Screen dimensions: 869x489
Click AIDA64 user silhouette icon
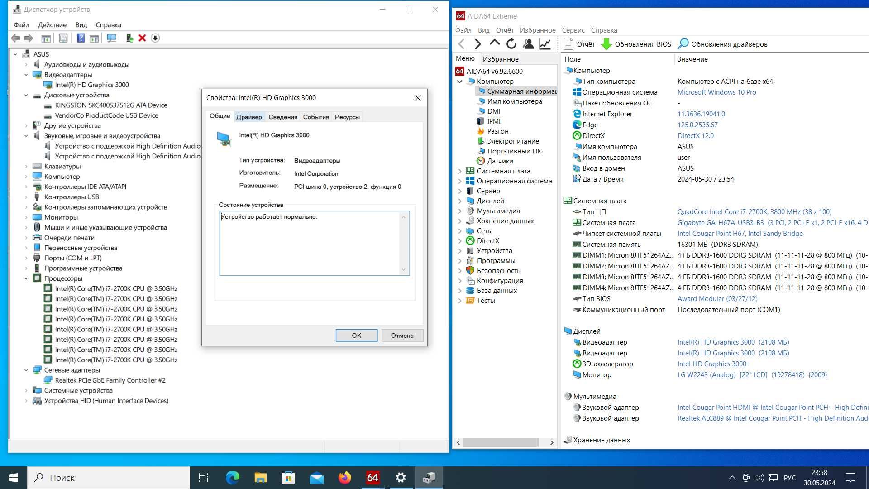coord(528,44)
